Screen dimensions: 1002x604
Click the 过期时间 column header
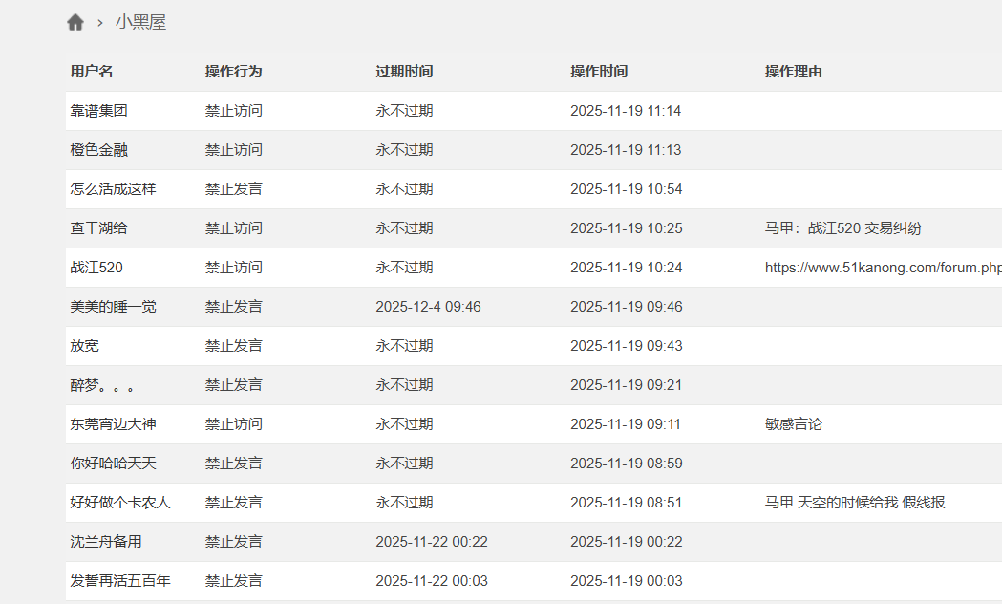(404, 72)
